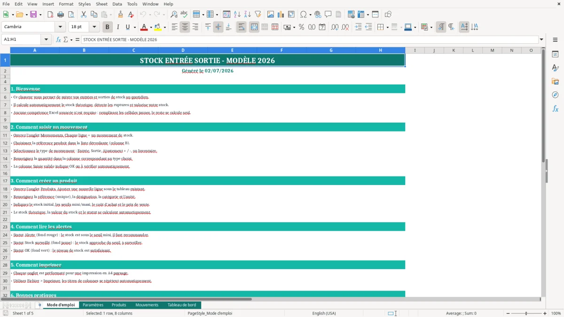Expand the formula bar

(x=541, y=39)
